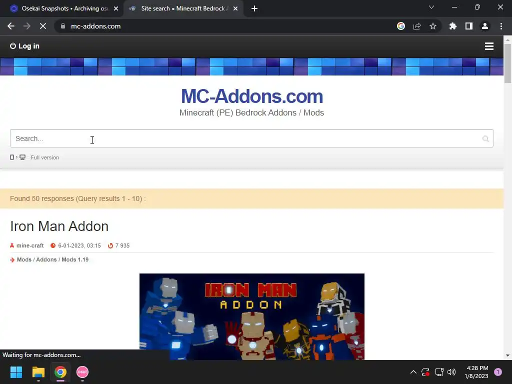The image size is (512, 384).
Task: Open the new tab plus button
Action: (x=254, y=9)
